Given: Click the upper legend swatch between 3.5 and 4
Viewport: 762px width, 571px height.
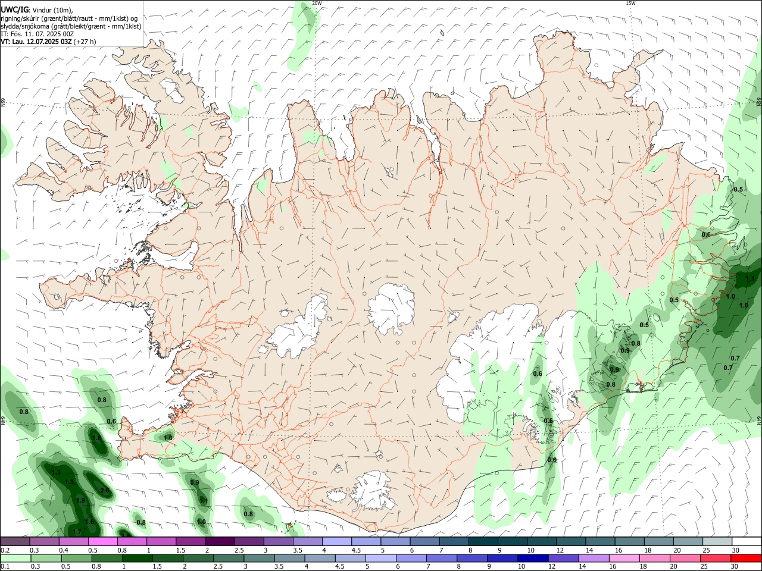Looking at the screenshot, I should point(307,541).
